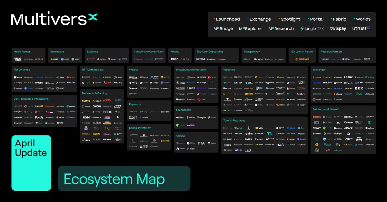Click the DIA logo under Oracles
The height and width of the screenshot is (202, 387).
(202, 143)
